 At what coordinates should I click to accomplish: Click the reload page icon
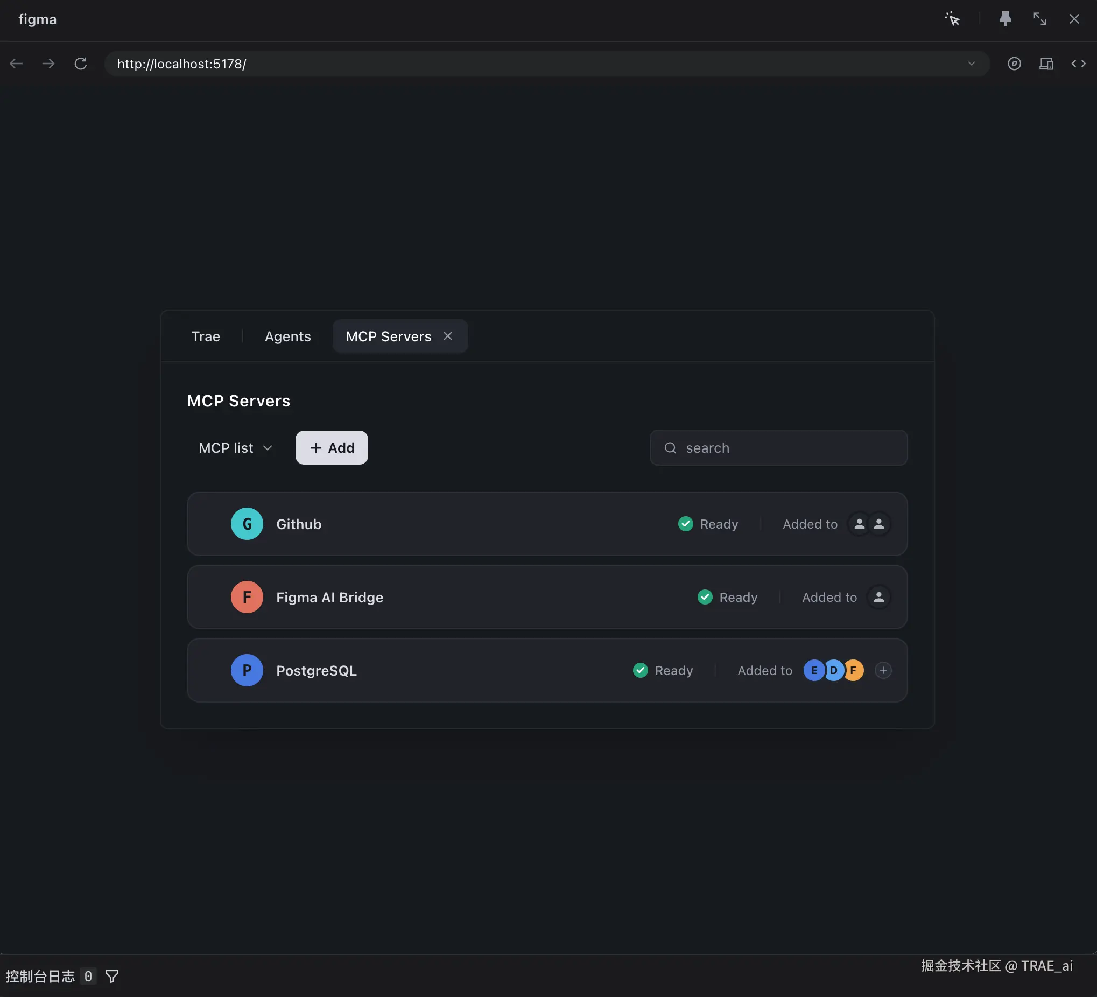81,64
